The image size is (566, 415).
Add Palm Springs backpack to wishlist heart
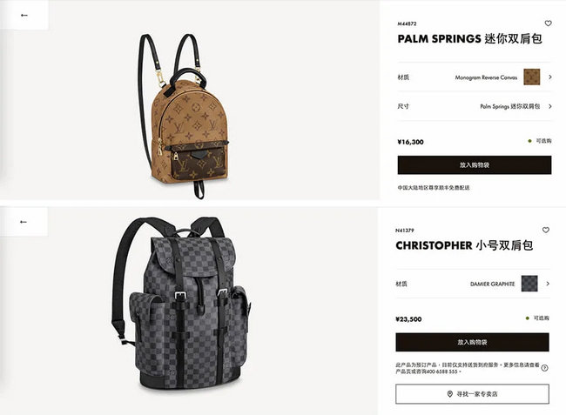coord(548,23)
